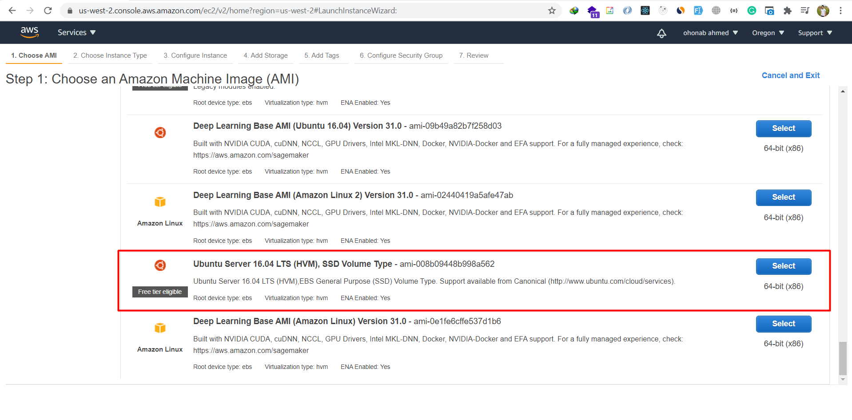Click the scrollbar up arrow

pos(843,91)
